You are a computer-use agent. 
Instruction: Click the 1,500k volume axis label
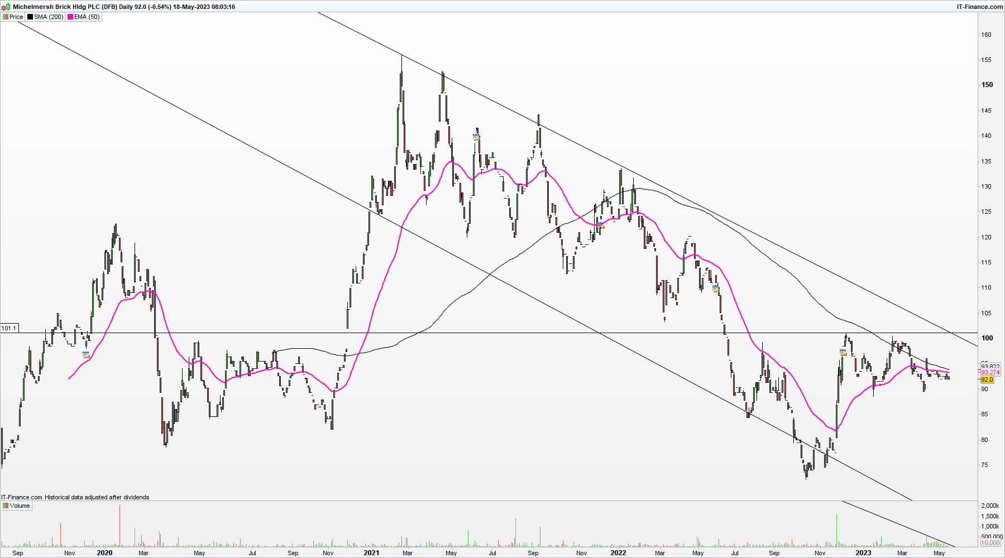pyautogui.click(x=990, y=516)
